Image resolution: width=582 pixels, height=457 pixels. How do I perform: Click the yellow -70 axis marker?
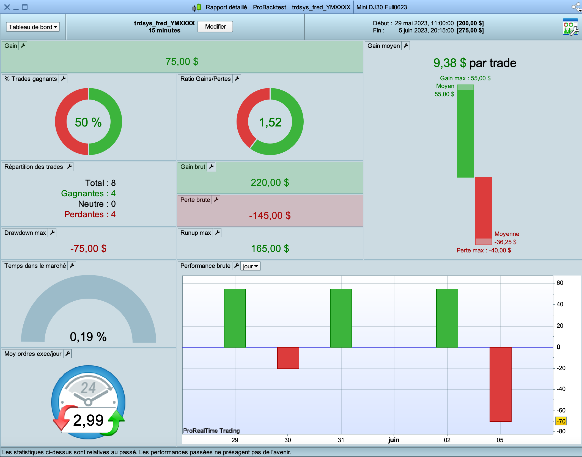point(561,421)
